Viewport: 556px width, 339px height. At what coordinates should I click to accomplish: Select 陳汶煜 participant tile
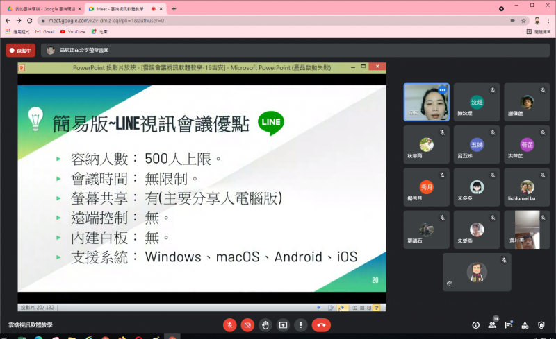coord(477,103)
